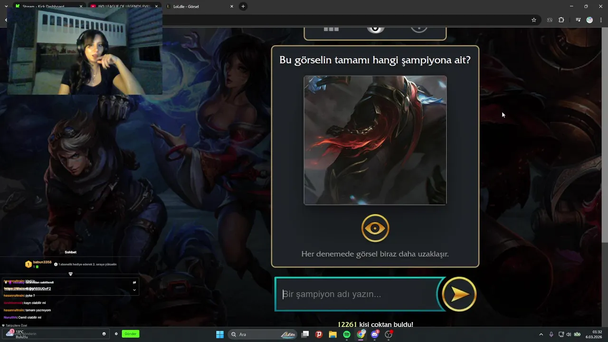
Task: Click the Gönder chat send button
Action: pos(131,334)
